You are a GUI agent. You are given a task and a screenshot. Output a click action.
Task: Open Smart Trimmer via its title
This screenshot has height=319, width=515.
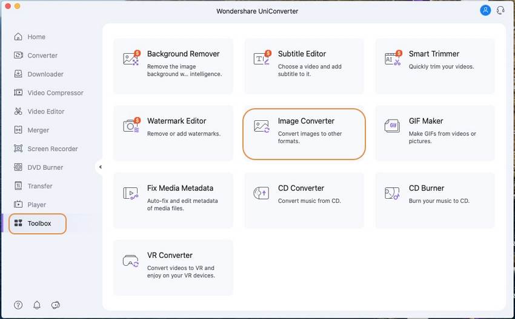434,54
